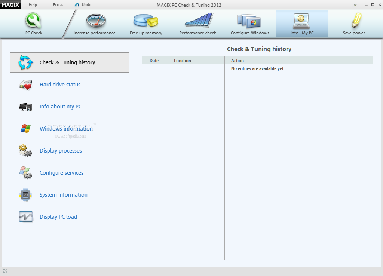Switch to the Free up memory tab label
Image resolution: width=383 pixels, height=276 pixels.
146,33
